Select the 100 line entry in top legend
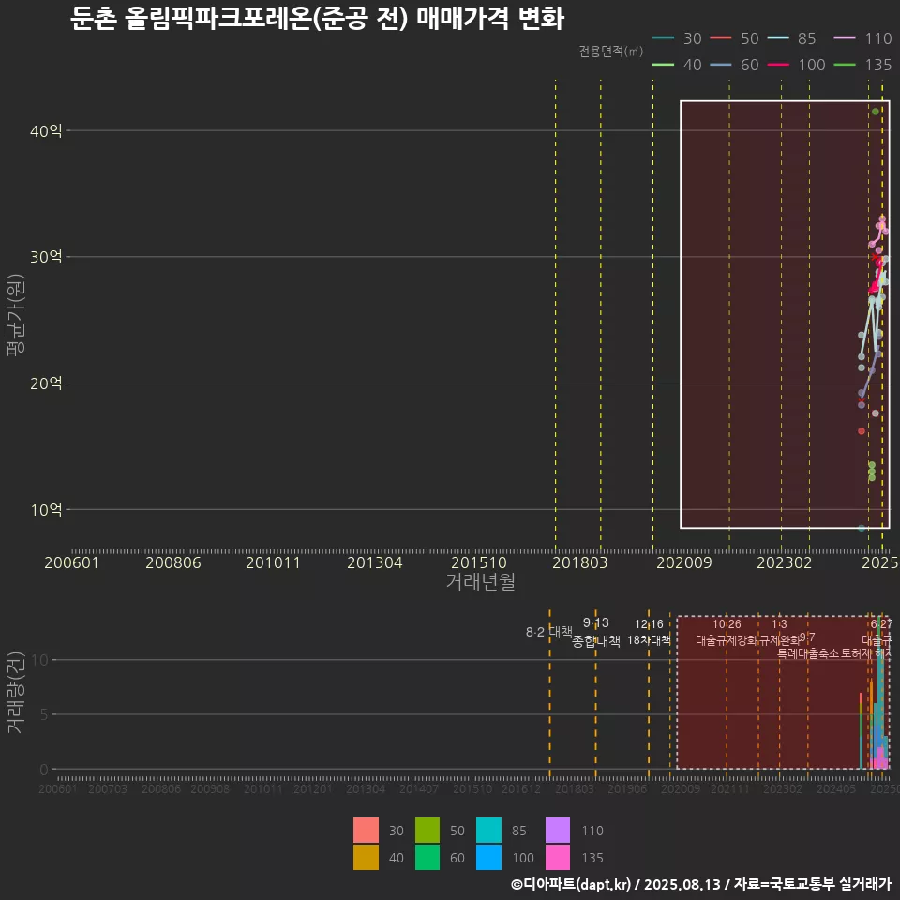The image size is (900, 900). [796, 65]
